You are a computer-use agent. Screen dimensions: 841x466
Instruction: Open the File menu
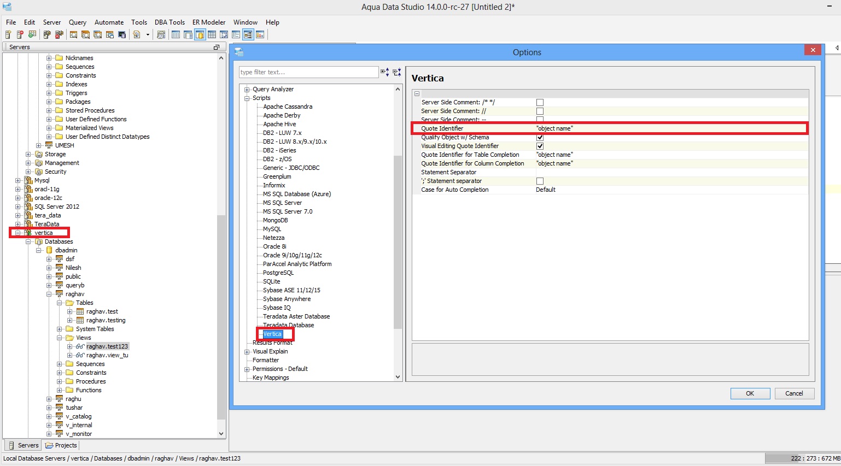pyautogui.click(x=11, y=22)
